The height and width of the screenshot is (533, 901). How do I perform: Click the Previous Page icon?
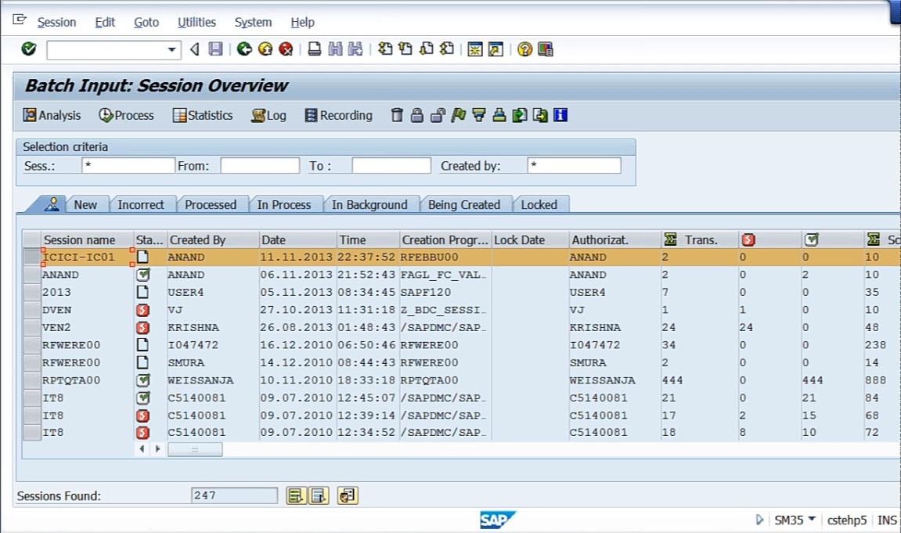(405, 49)
